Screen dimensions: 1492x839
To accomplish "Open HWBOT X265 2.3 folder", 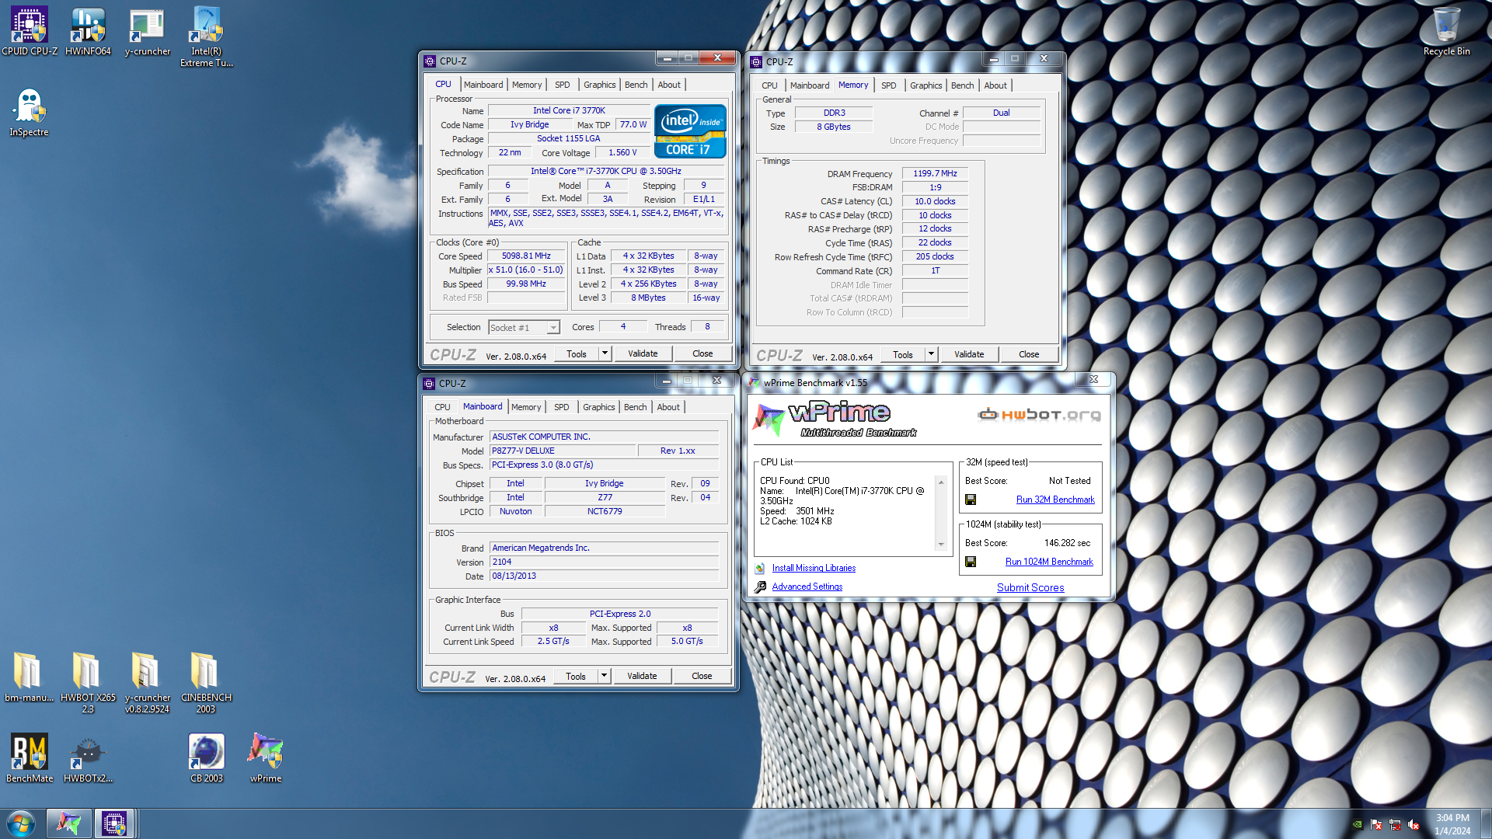I will [88, 683].
